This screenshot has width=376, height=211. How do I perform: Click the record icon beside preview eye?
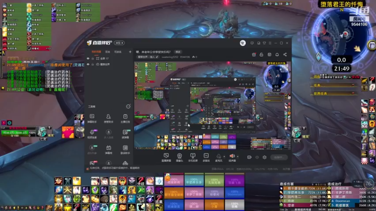[x=249, y=158]
